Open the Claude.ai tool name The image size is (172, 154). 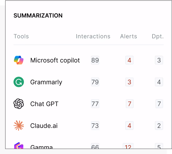point(44,126)
